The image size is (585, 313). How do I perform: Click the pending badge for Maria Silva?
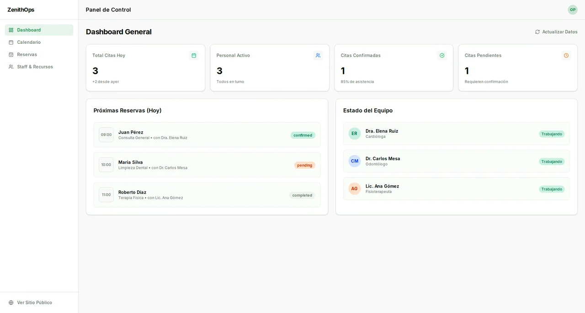pyautogui.click(x=305, y=165)
